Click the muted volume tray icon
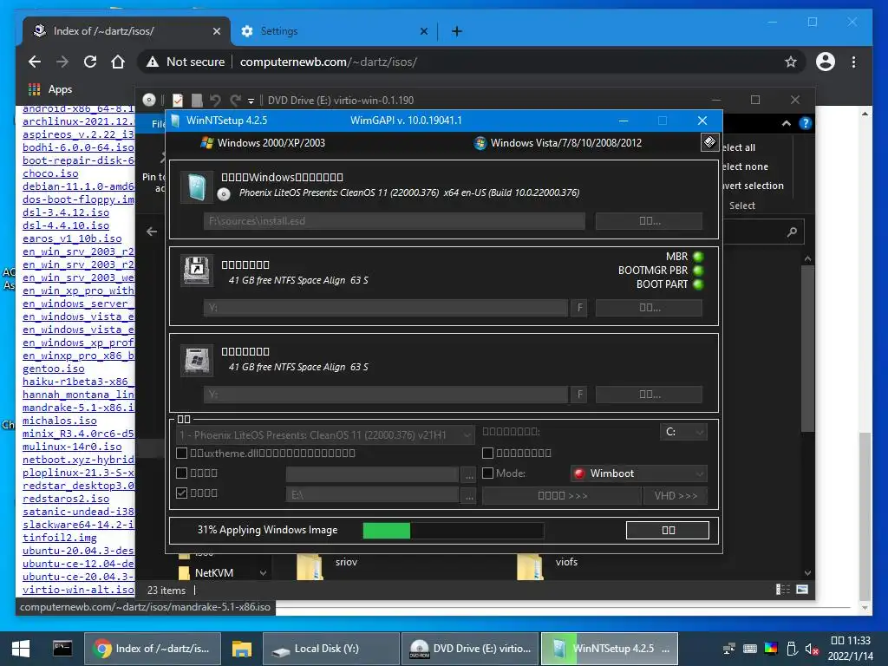This screenshot has width=888, height=666. [812, 649]
